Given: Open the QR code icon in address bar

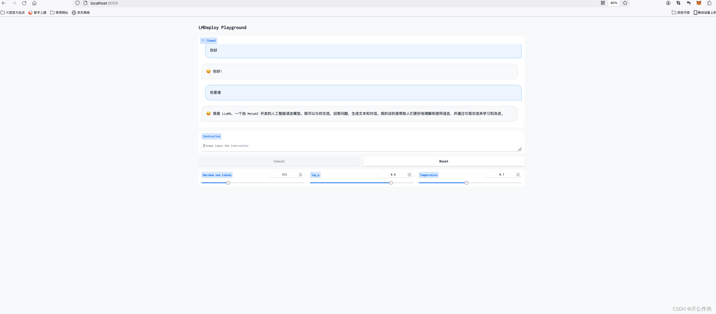Looking at the screenshot, I should pos(603,3).
